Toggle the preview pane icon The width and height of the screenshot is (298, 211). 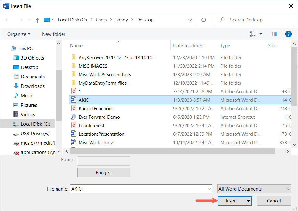274,34
